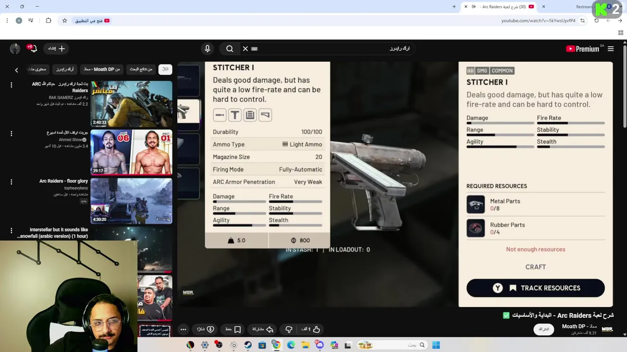Open the YouTube notifications bell
The width and height of the screenshot is (627, 352).
pos(33,48)
